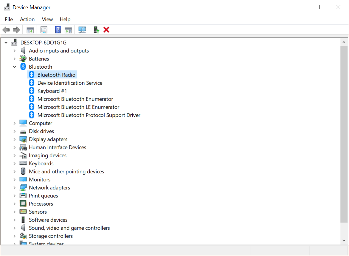Expand Audio inputs and outputs
The height and width of the screenshot is (256, 349).
(15, 51)
